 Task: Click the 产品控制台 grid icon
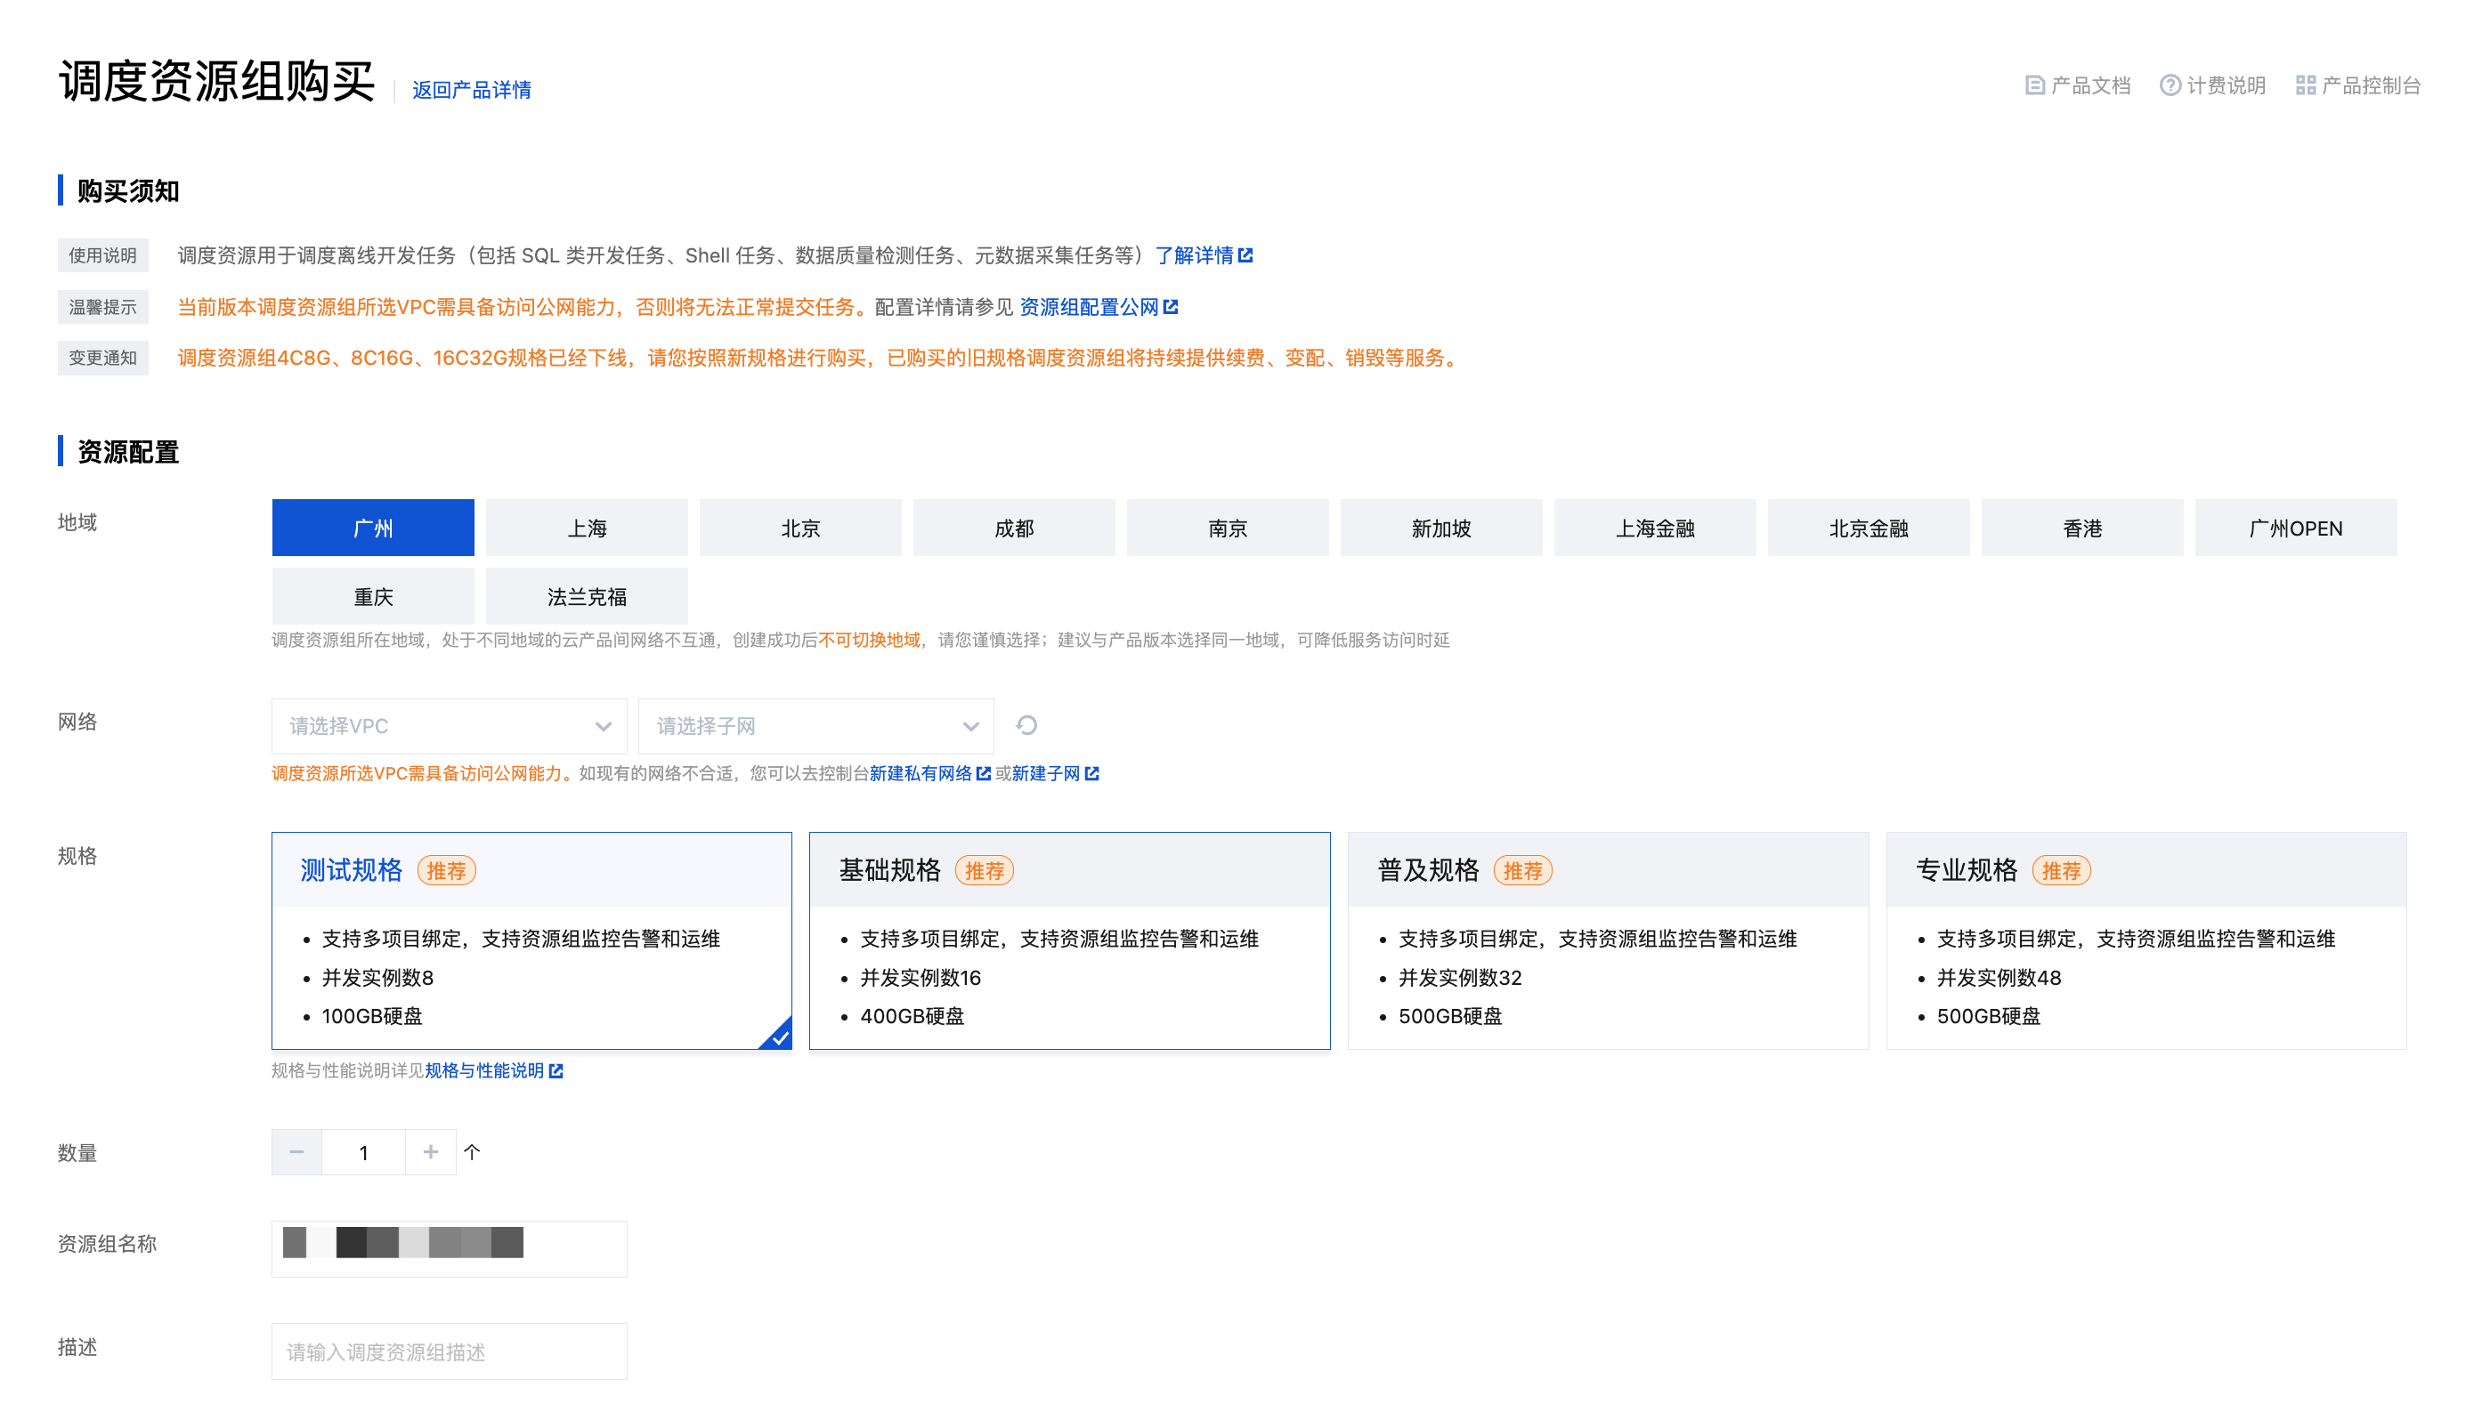point(2305,85)
